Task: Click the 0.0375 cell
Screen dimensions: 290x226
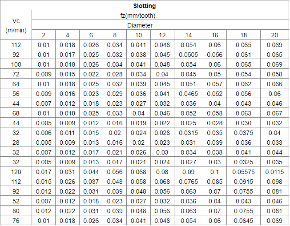Action: point(243,133)
